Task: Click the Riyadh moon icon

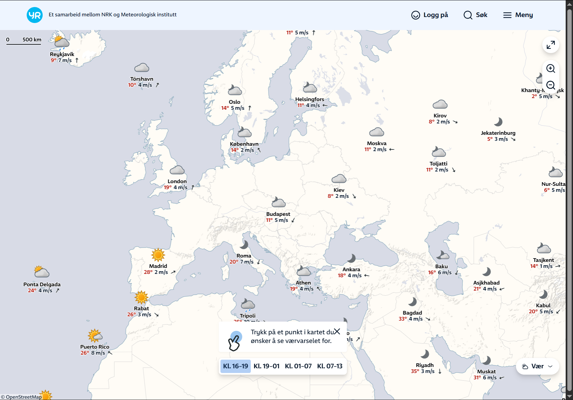Action: tap(425, 354)
